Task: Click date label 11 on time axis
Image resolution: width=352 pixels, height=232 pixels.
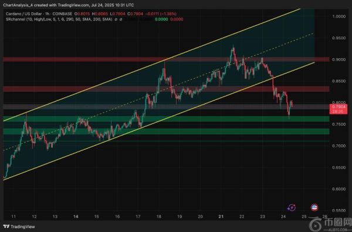Action: click(x=13, y=217)
